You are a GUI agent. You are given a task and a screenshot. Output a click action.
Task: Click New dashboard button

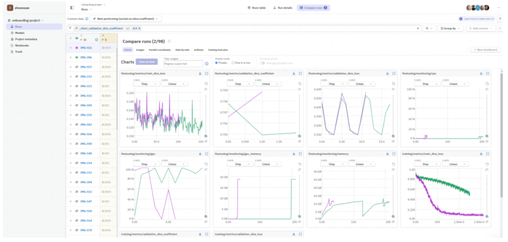click(x=485, y=50)
